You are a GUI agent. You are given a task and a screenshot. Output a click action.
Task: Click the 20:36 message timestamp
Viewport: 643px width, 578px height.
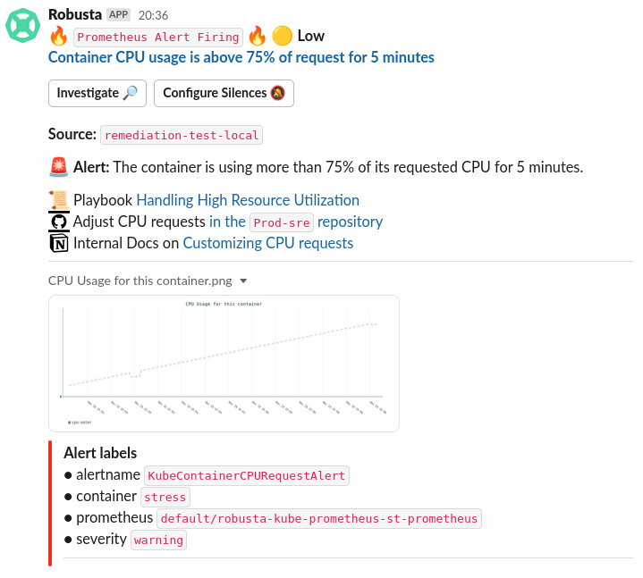(153, 16)
